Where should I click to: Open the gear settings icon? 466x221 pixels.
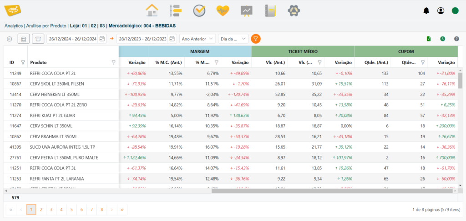(294, 11)
